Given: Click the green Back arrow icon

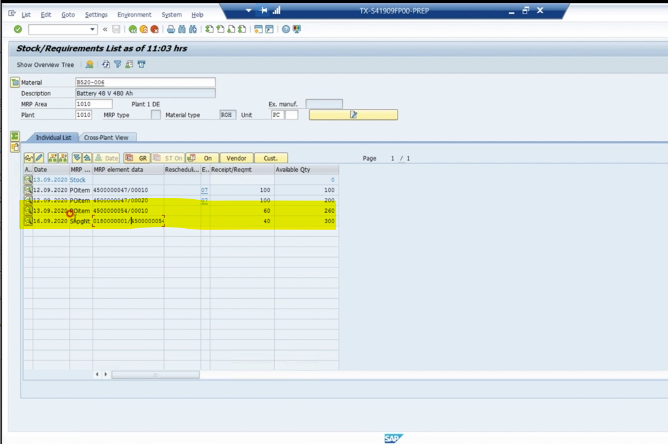Looking at the screenshot, I should 133,30.
